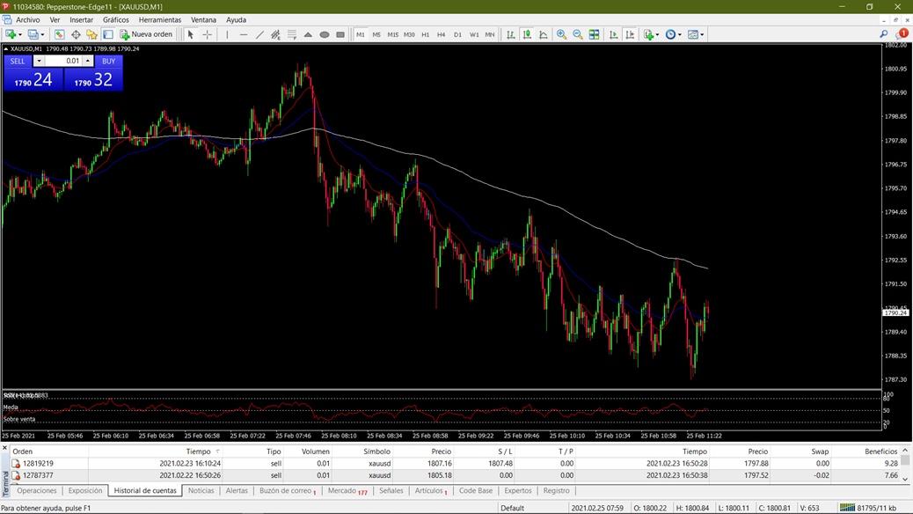Screen dimensions: 913x514
Task: Open the Indicators list icon
Action: click(650, 35)
